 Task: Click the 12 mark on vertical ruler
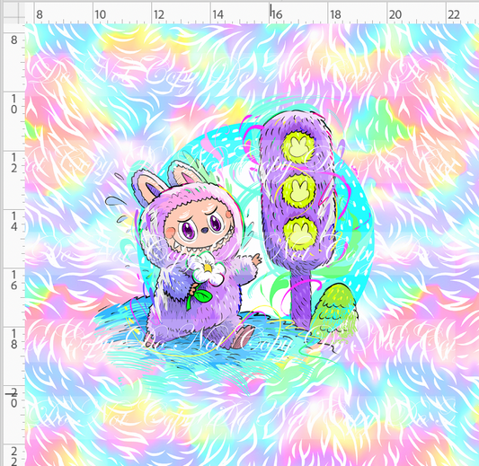click(14, 163)
